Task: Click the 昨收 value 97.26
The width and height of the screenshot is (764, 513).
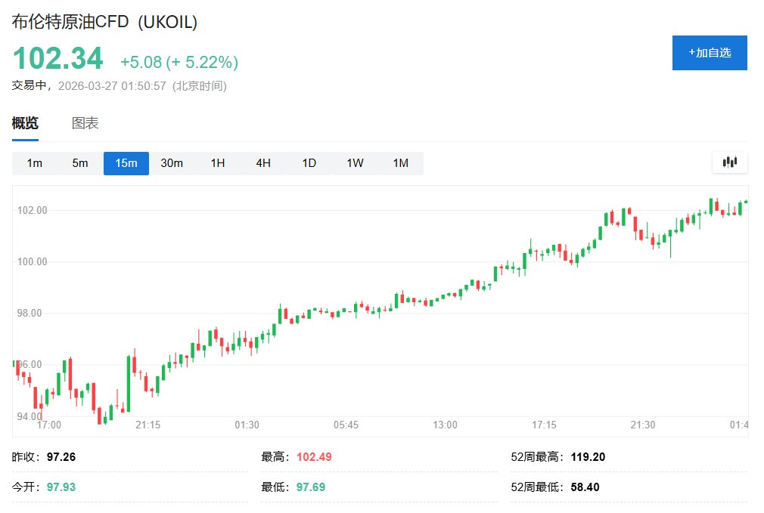Action: (x=61, y=457)
